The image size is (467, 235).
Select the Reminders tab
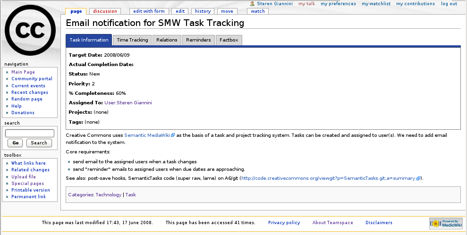click(x=198, y=40)
